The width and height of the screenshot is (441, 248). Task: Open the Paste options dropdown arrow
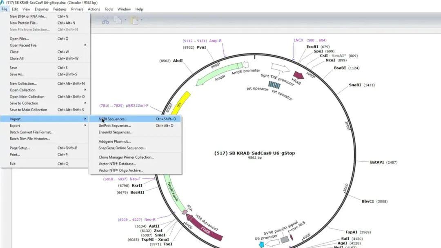click(x=141, y=20)
